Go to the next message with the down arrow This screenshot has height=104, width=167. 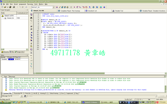tap(25, 96)
